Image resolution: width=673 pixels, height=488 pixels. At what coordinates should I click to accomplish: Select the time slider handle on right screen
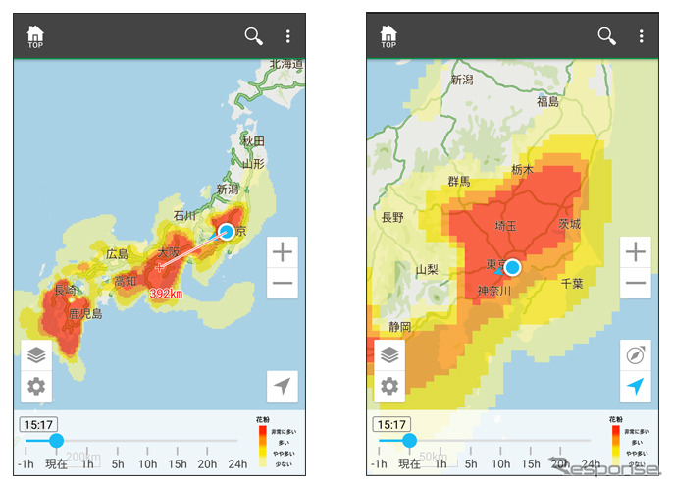409,441
